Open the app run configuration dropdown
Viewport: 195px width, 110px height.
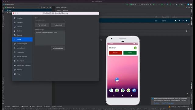click(x=133, y=5)
